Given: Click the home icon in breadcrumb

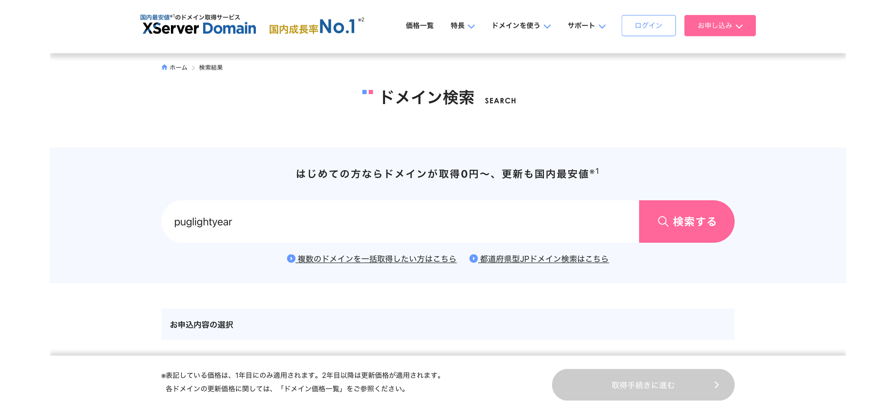Looking at the screenshot, I should pos(164,67).
